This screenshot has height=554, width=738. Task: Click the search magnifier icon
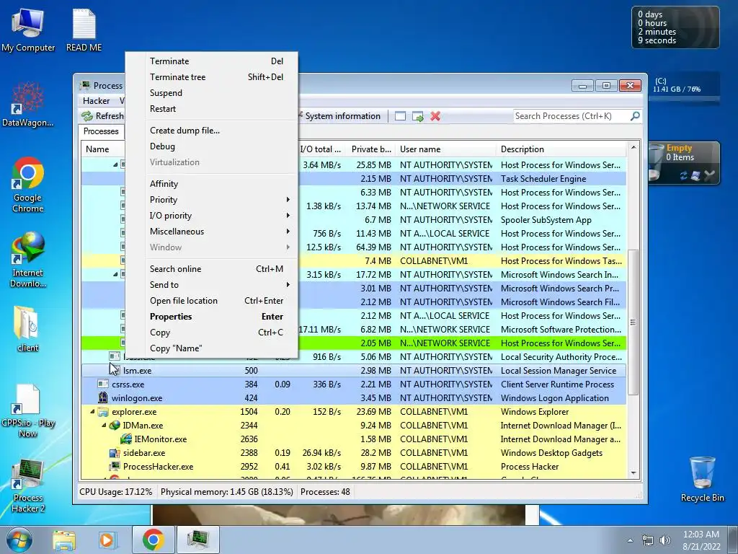pyautogui.click(x=635, y=115)
